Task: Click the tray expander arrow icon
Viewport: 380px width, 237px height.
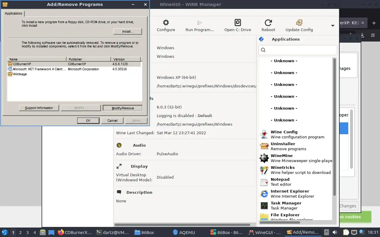Action: 327,232
